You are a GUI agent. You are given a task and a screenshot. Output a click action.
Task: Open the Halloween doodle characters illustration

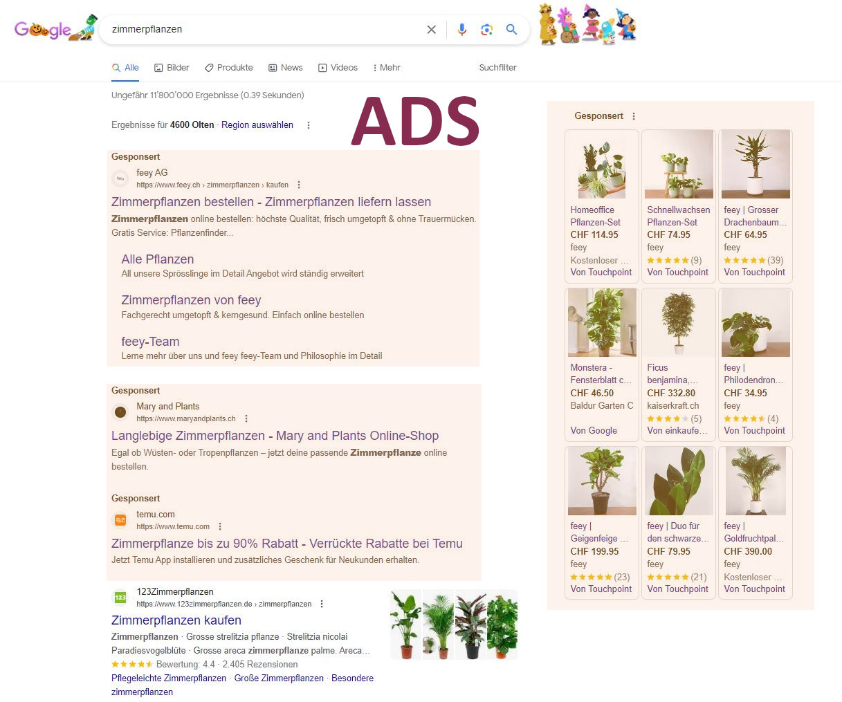[x=587, y=24]
